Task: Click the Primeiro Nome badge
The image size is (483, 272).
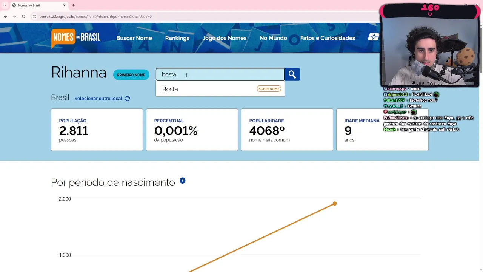Action: coord(131,75)
